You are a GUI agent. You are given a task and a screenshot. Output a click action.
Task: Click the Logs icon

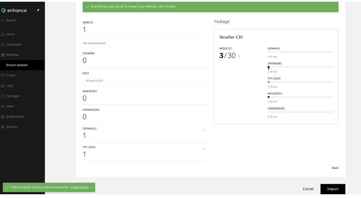click(x=3, y=86)
